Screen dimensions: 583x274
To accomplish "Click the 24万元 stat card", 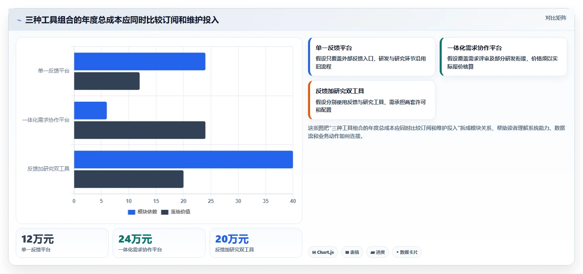I will (x=159, y=243).
